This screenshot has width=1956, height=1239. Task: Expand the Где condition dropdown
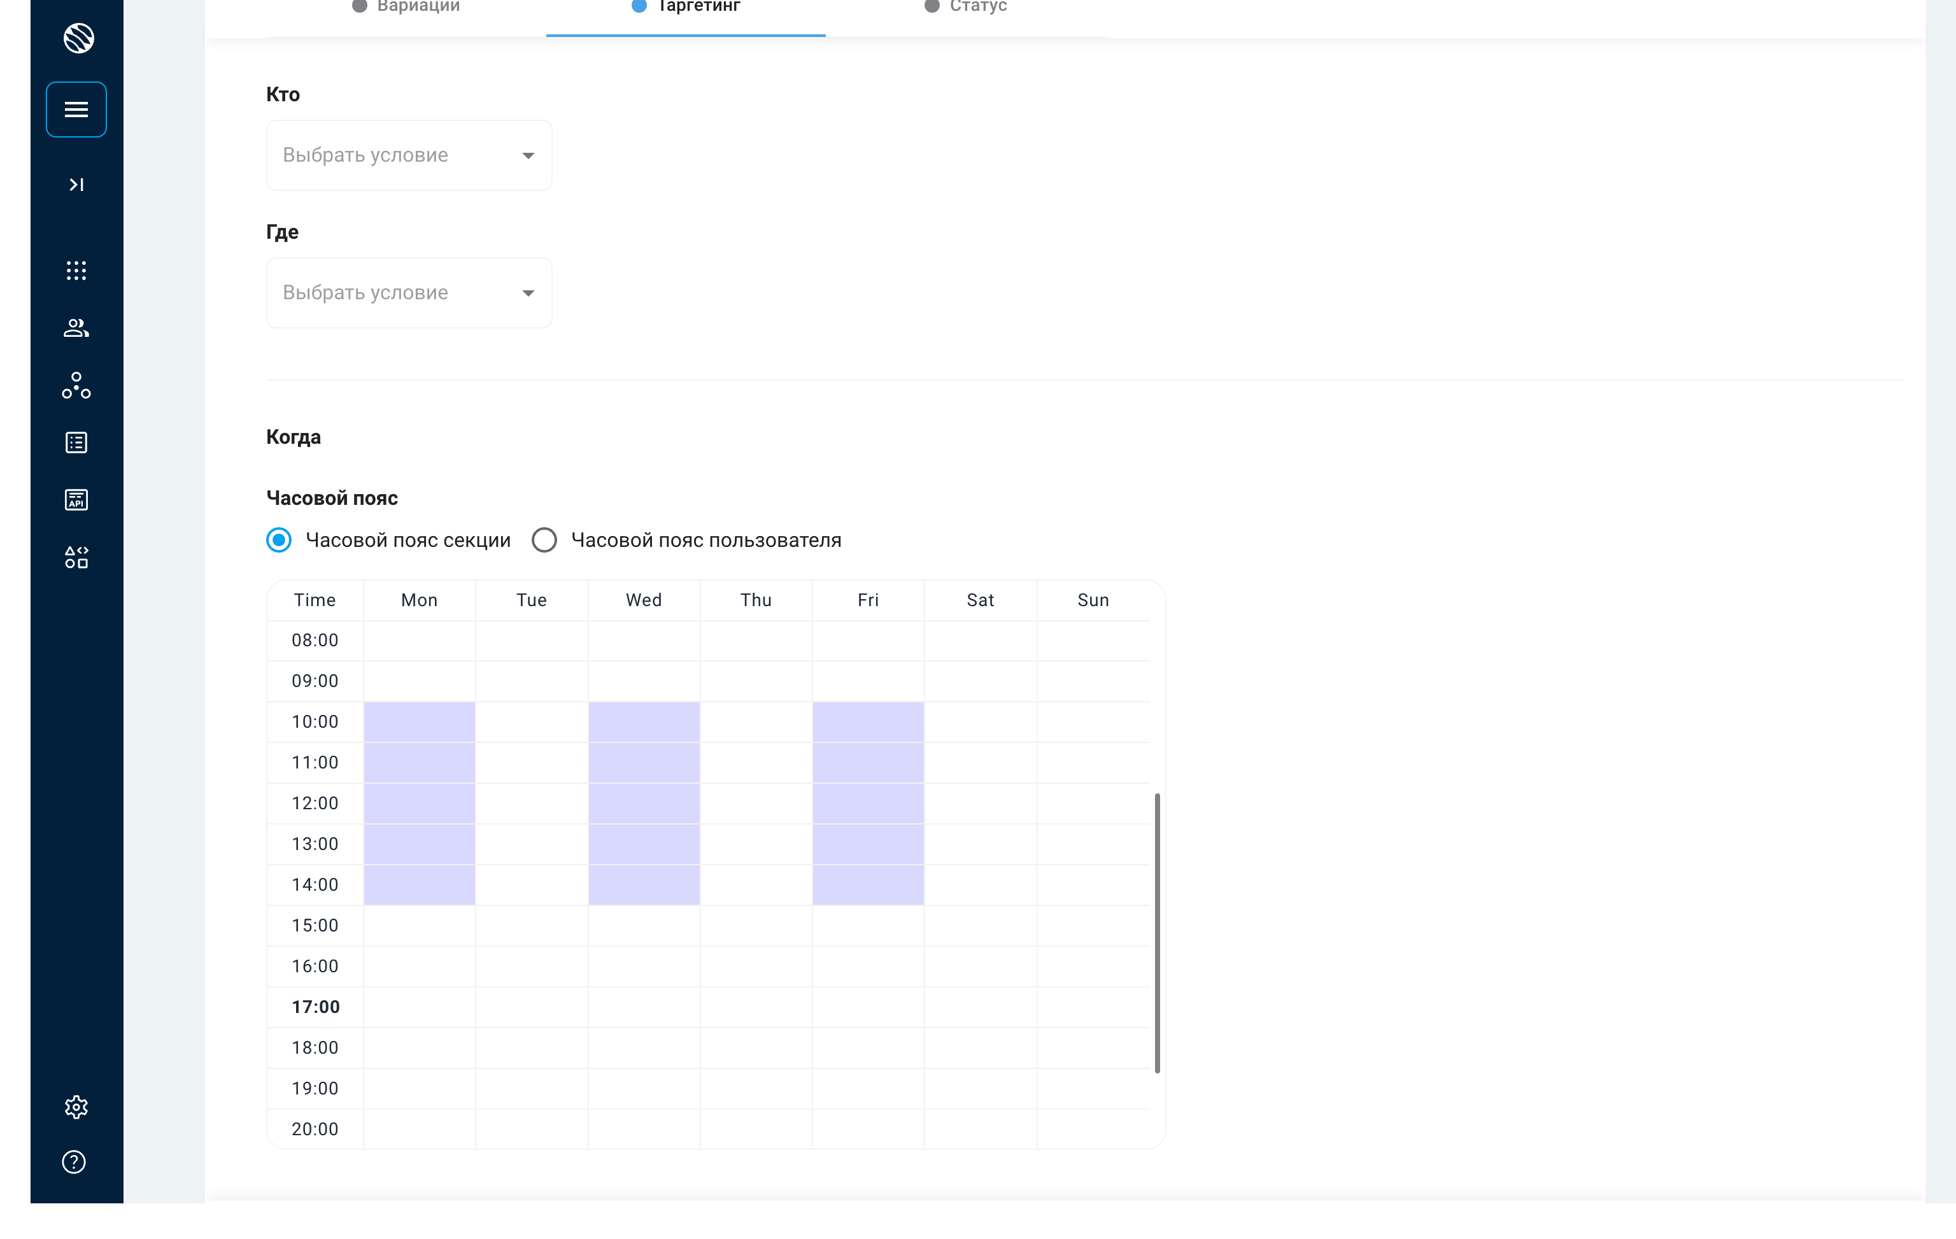[x=409, y=294]
